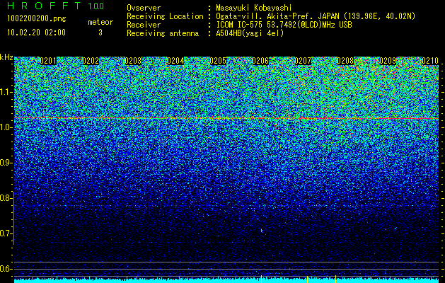
Task: Click the 0.6 frequency axis label
Action: coord(5,269)
